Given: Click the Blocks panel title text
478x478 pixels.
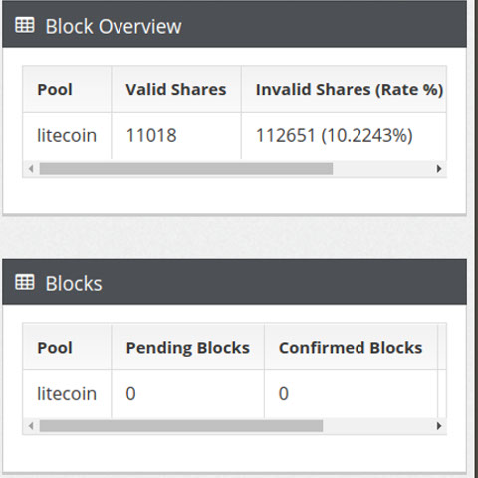Looking at the screenshot, I should pos(74,283).
